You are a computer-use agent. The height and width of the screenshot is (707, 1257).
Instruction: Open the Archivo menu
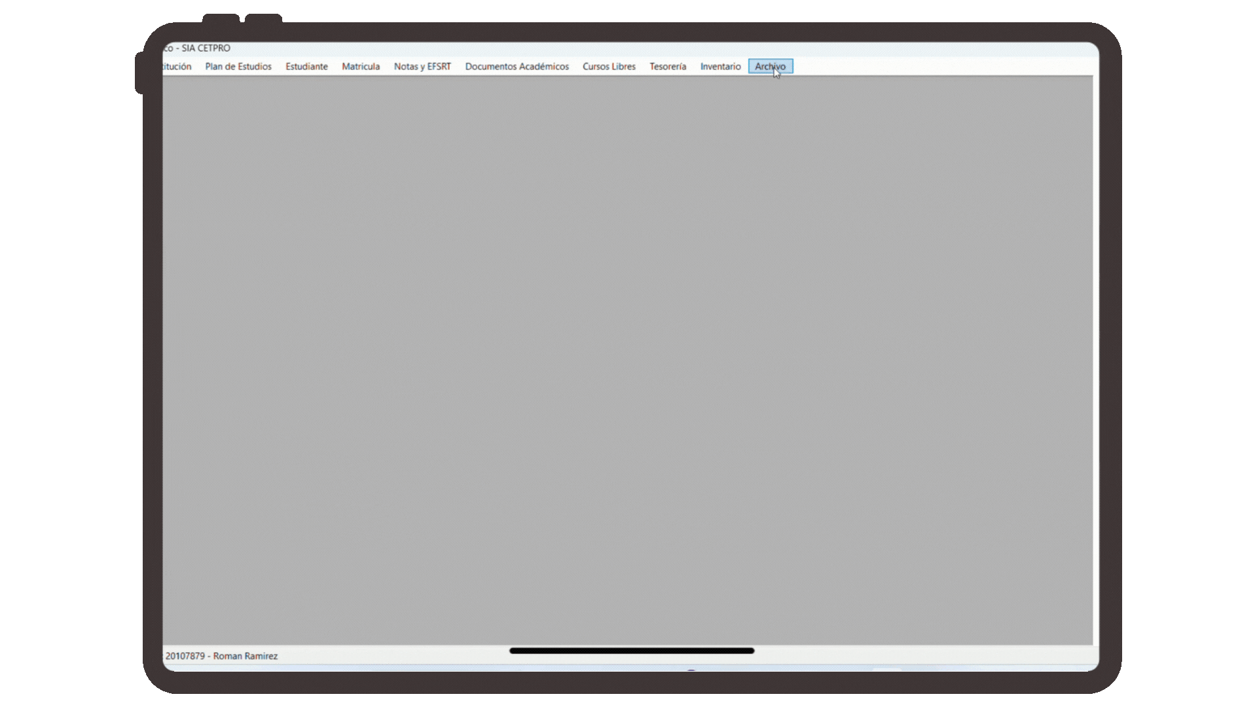[x=770, y=66]
